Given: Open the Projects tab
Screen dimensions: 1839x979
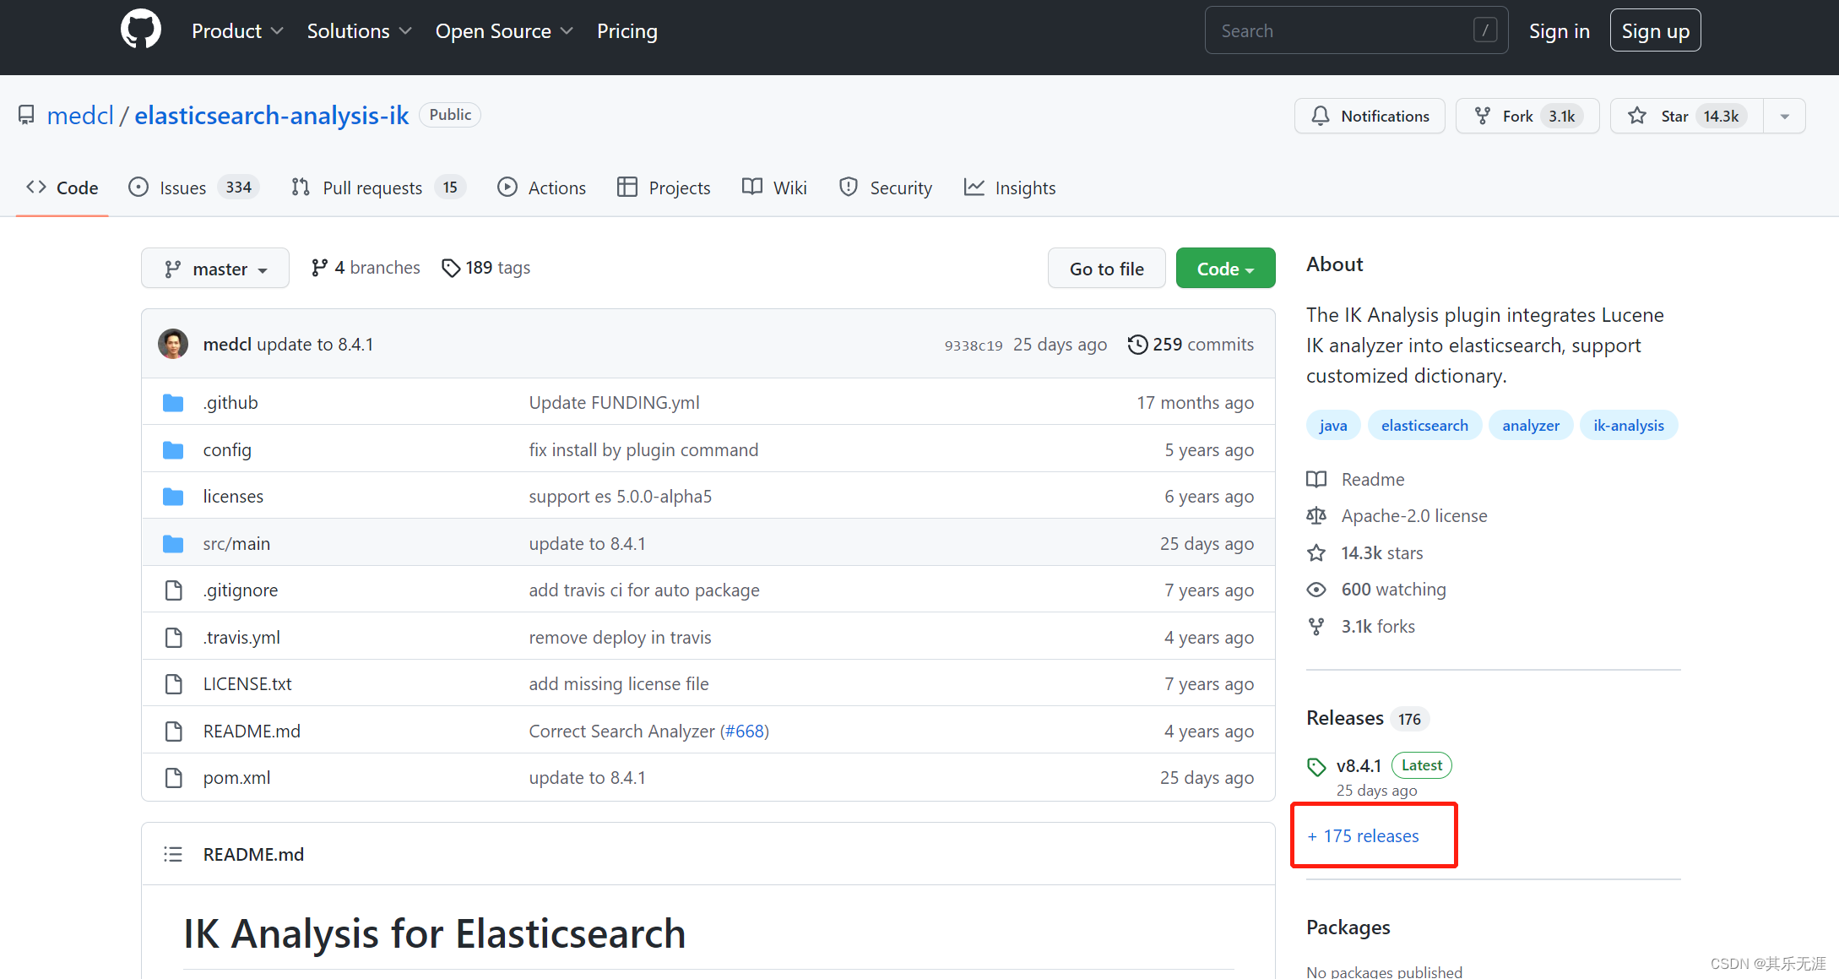Looking at the screenshot, I should (664, 188).
